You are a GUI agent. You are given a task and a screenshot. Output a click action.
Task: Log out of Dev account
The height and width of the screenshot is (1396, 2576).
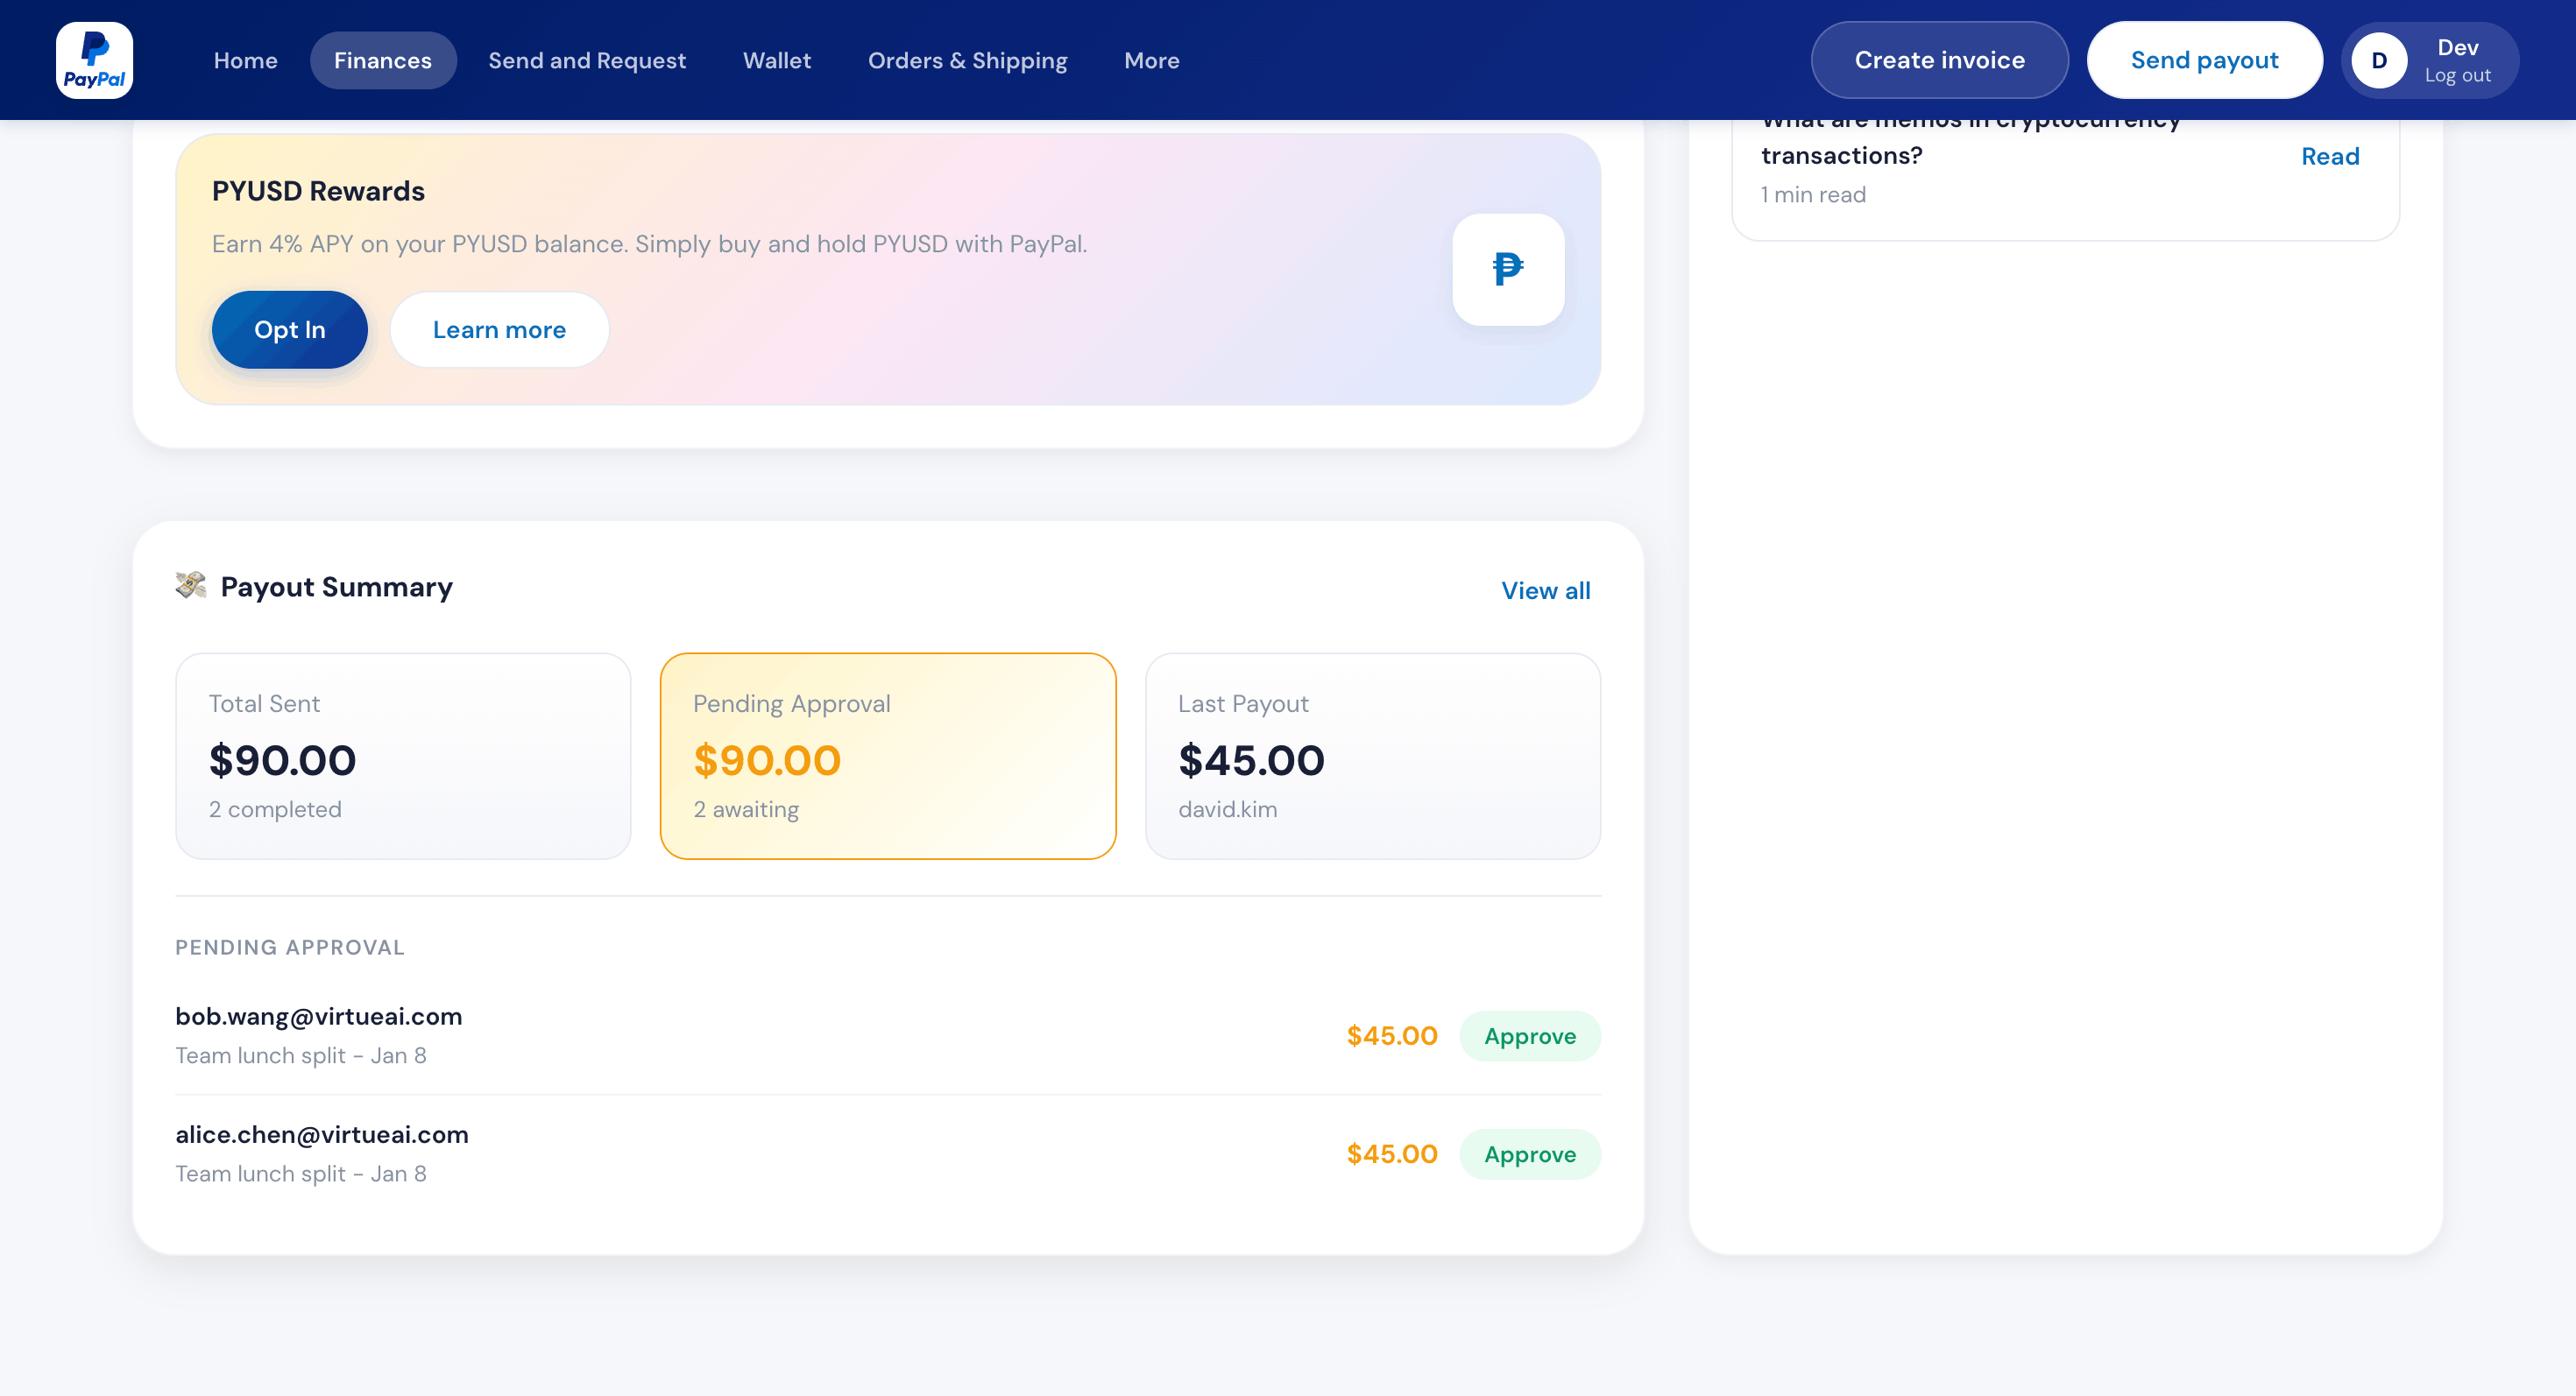click(2457, 75)
